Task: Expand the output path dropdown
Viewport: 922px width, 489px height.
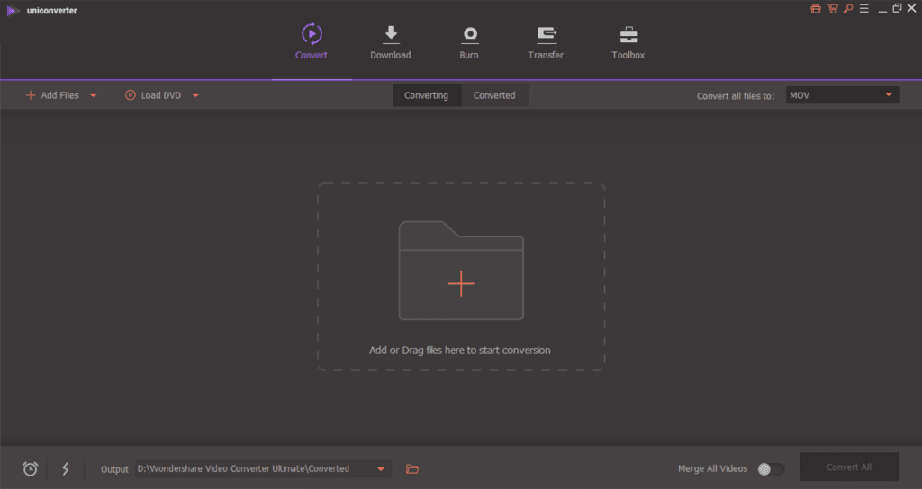Action: (381, 468)
